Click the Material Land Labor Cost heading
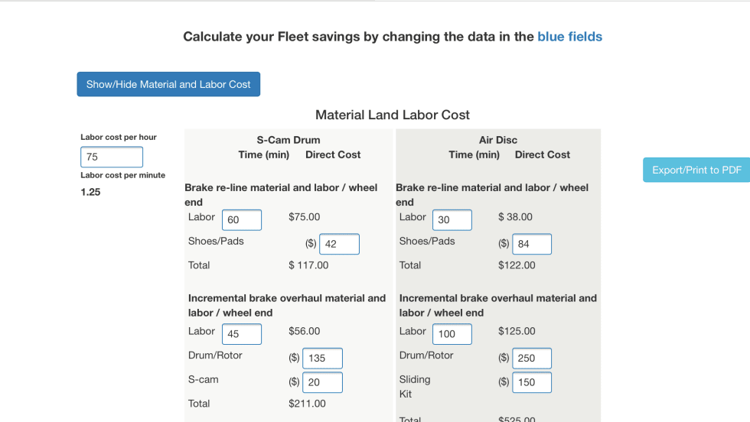This screenshot has width=750, height=422. click(x=393, y=115)
